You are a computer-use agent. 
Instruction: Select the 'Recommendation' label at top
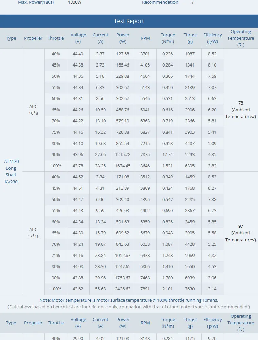[x=160, y=2]
